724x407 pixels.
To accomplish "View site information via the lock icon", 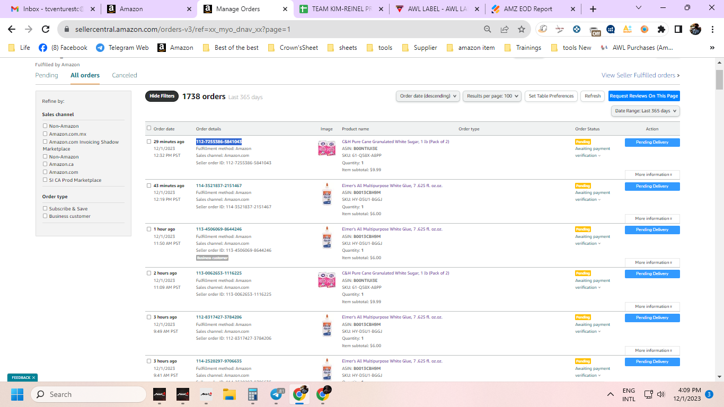I will 66,30.
